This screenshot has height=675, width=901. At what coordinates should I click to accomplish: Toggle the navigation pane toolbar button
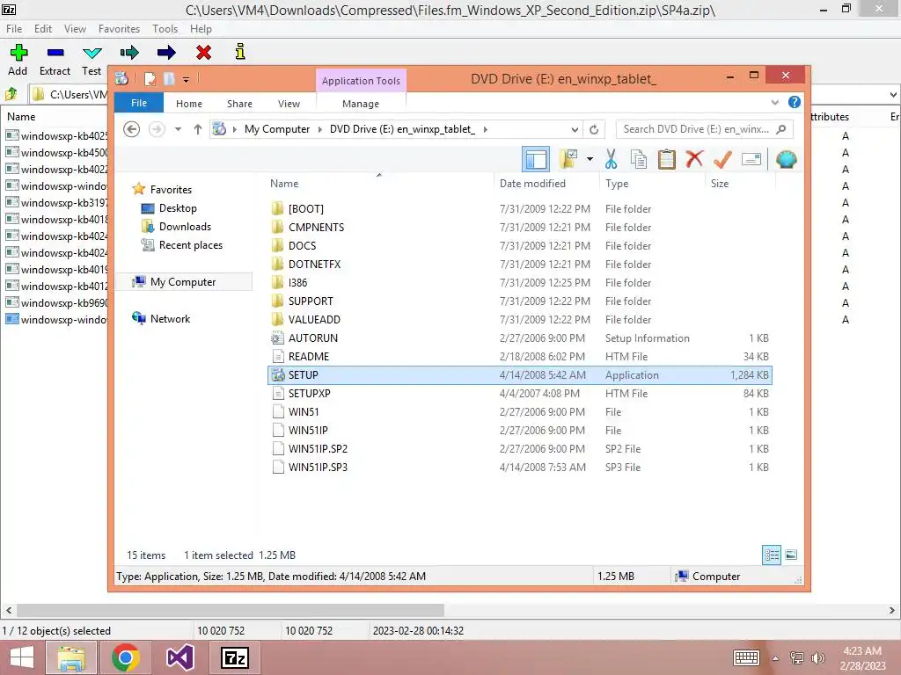pyautogui.click(x=536, y=159)
